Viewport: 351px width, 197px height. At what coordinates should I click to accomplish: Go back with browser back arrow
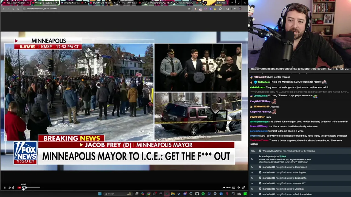point(3,8)
